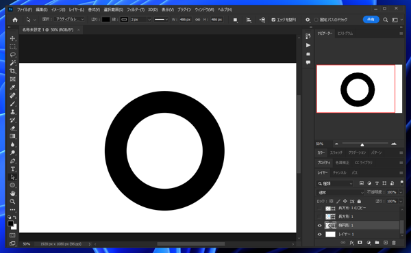
Task: Select the History Brush tool
Action: [12, 120]
